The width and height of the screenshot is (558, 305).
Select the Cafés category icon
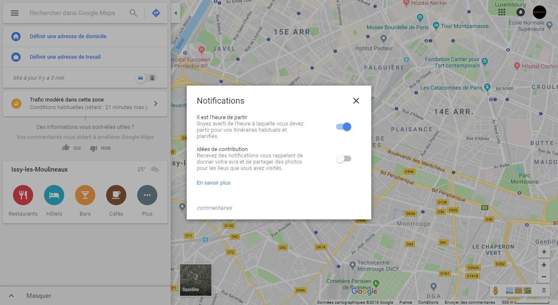click(116, 195)
